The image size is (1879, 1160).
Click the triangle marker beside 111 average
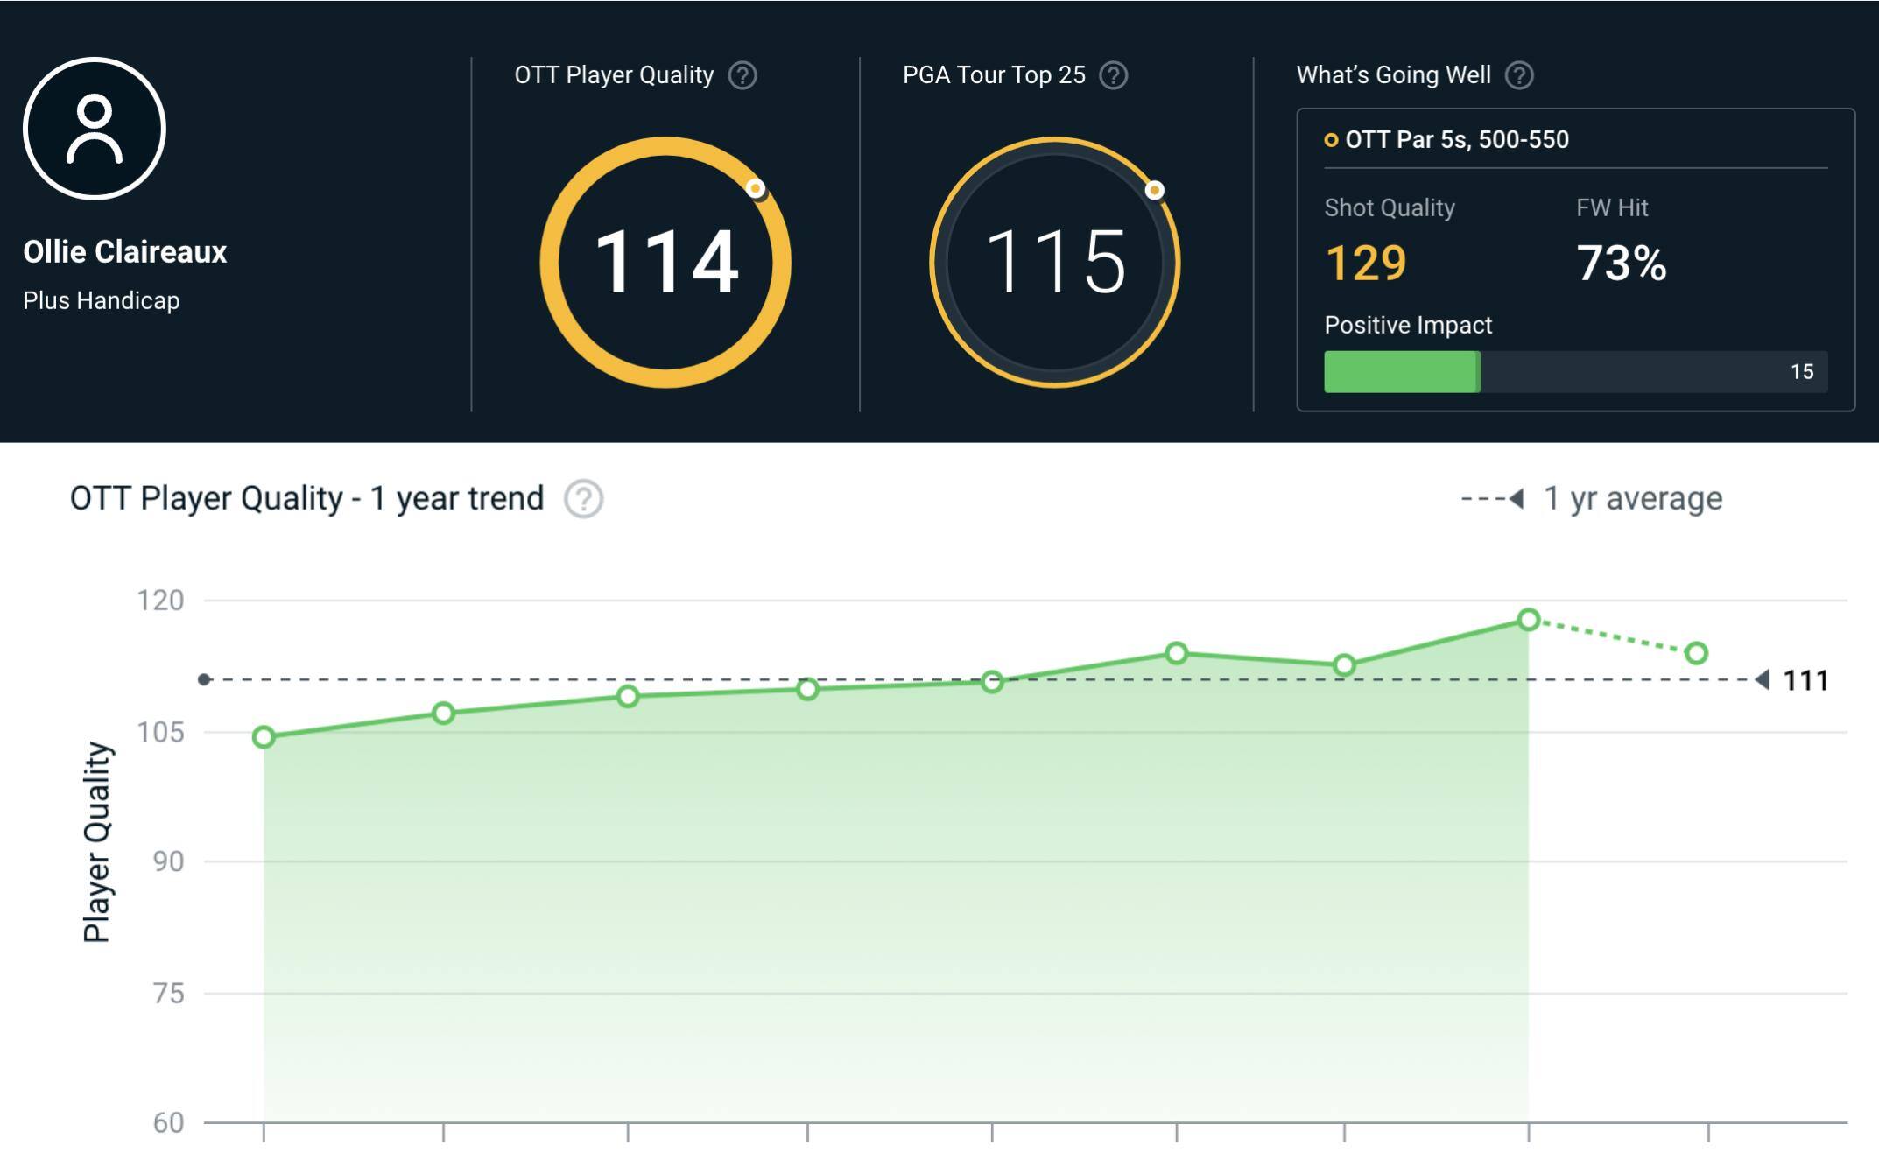coord(1763,680)
